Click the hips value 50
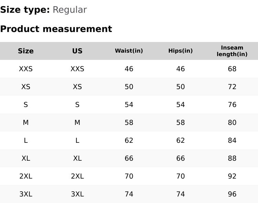 tap(181, 87)
